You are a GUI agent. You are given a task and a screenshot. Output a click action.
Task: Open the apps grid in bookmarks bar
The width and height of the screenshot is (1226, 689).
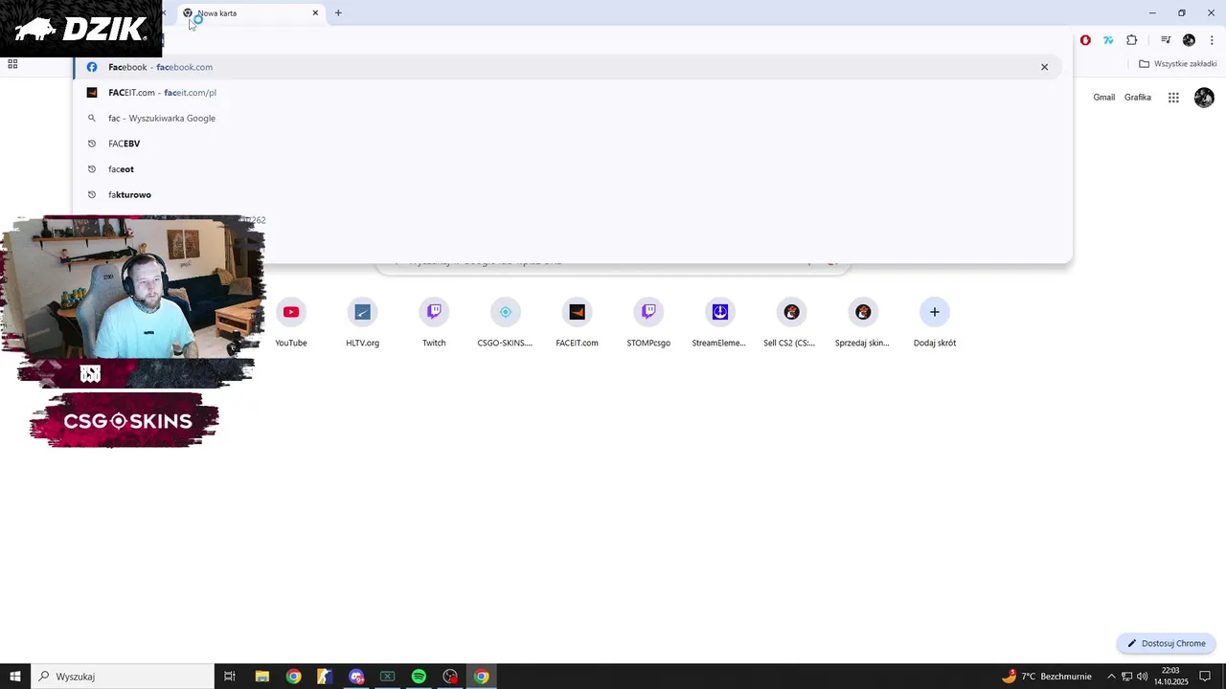[12, 64]
